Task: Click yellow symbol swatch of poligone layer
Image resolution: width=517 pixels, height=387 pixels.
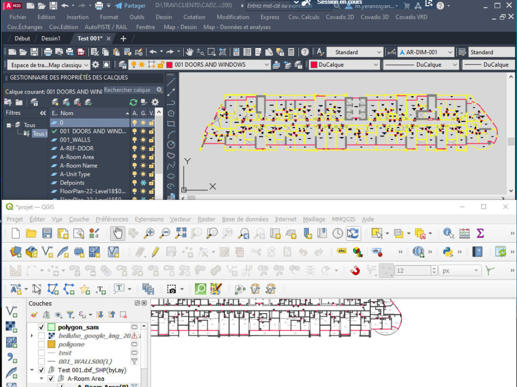Action: (51, 344)
